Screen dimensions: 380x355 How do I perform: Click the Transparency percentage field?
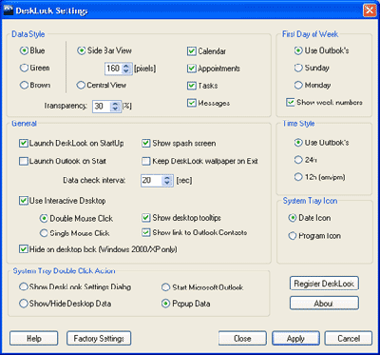click(x=101, y=106)
